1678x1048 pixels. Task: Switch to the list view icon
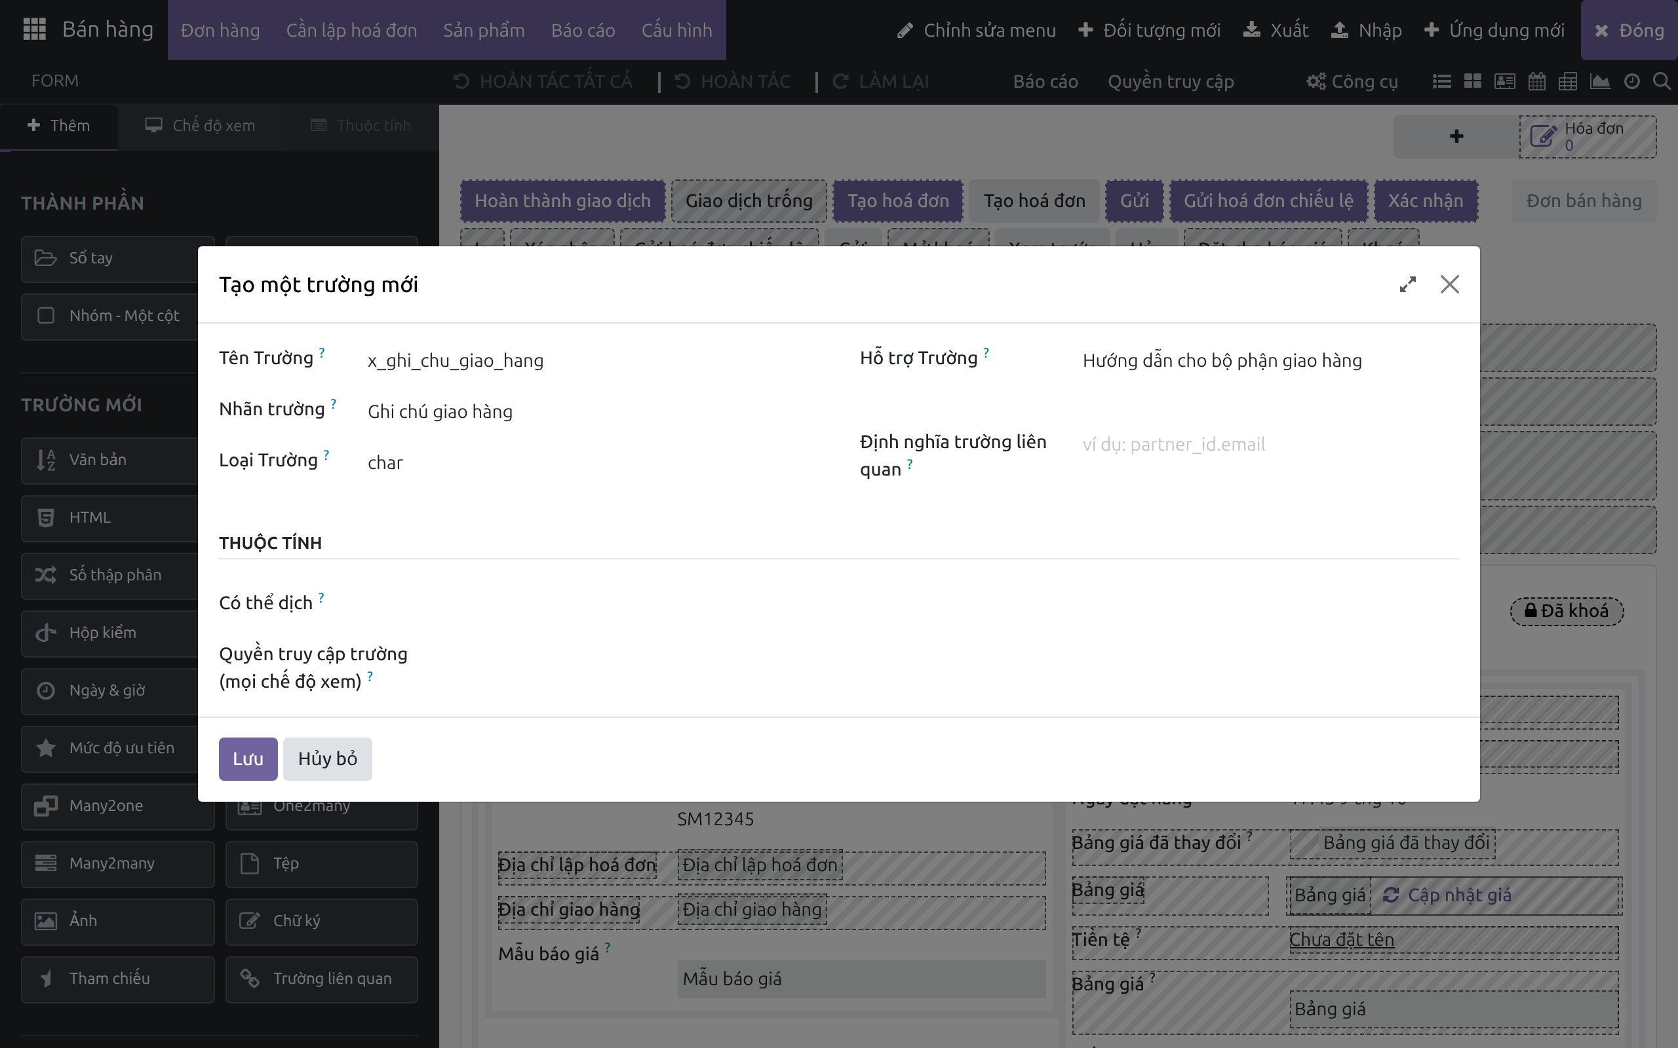tap(1441, 81)
